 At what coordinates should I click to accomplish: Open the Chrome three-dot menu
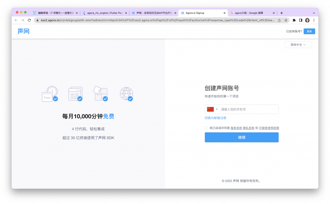(x=314, y=20)
